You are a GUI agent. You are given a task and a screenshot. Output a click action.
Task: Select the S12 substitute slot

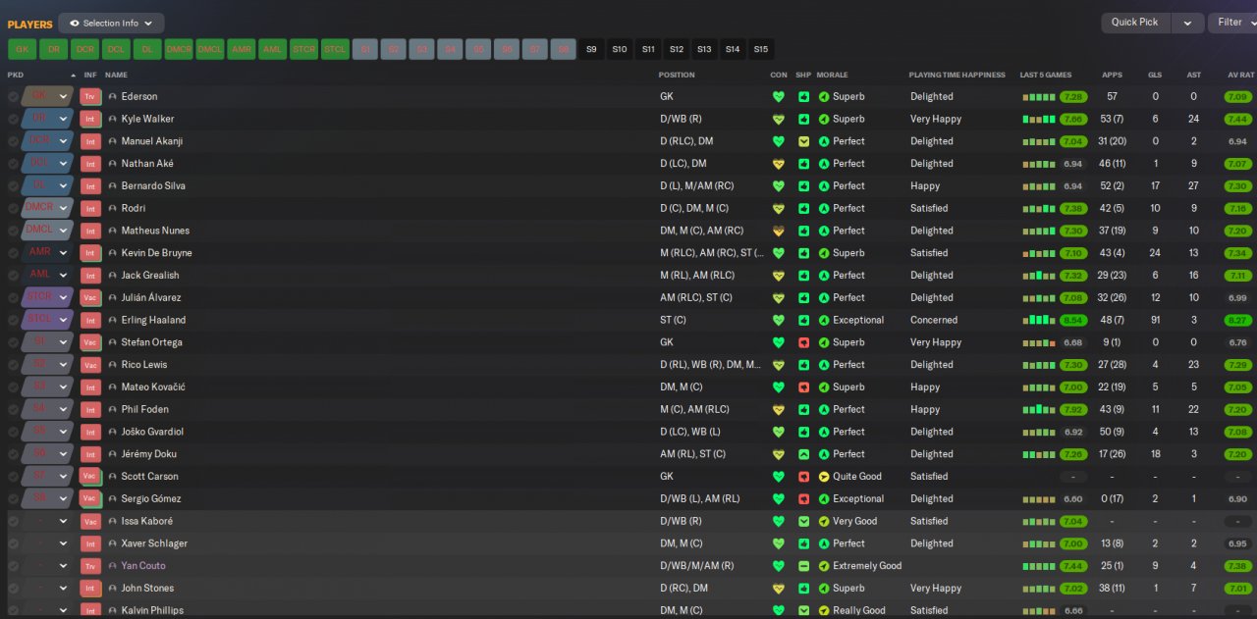[x=677, y=49]
